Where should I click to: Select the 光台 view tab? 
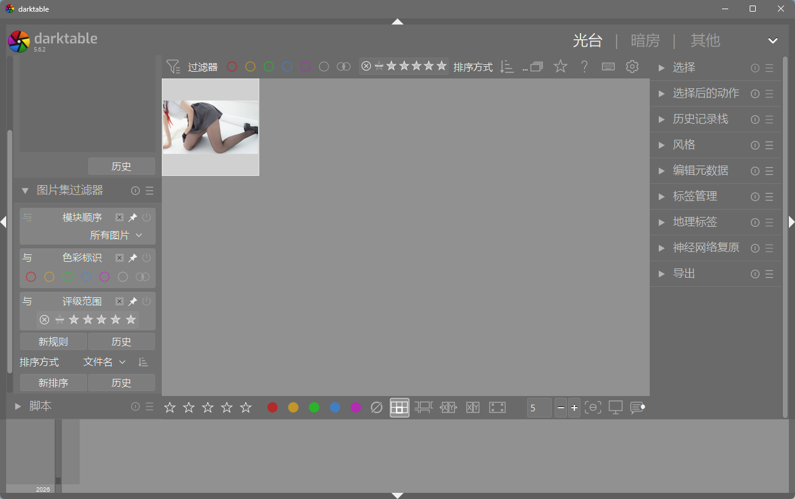[588, 40]
